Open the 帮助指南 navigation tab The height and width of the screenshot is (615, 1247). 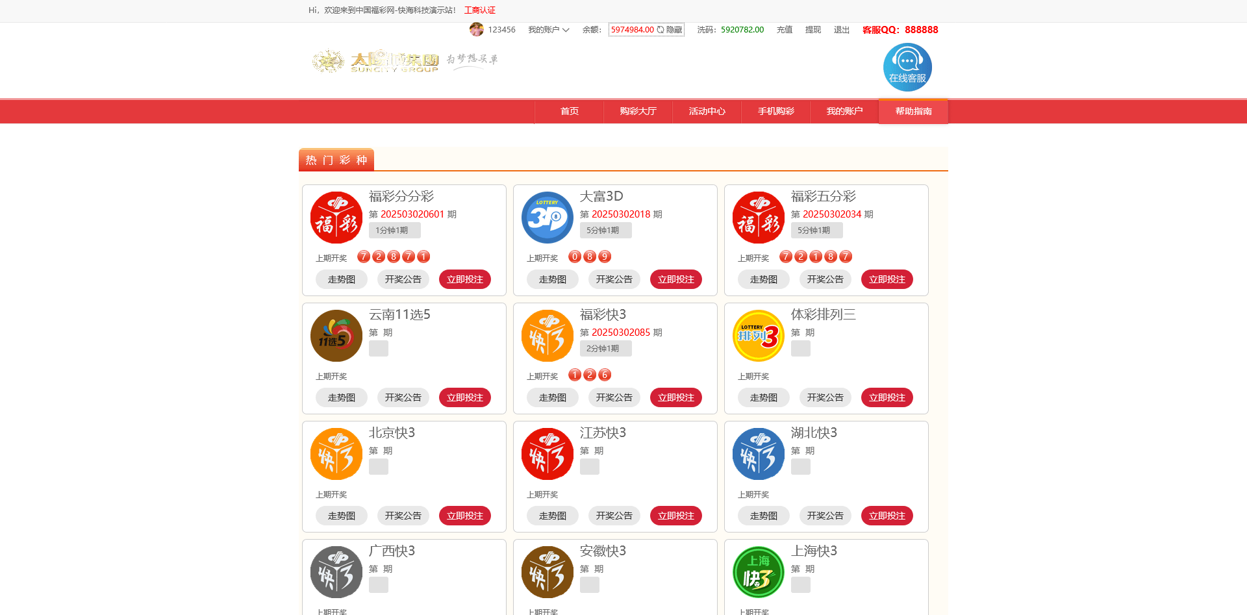coord(913,112)
